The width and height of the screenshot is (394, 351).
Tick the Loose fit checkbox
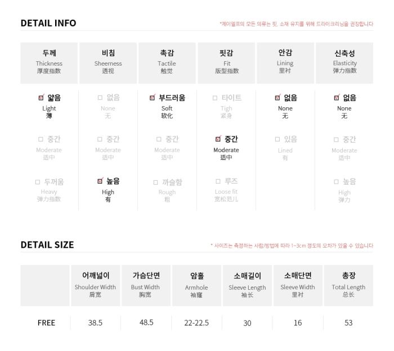pos(218,181)
